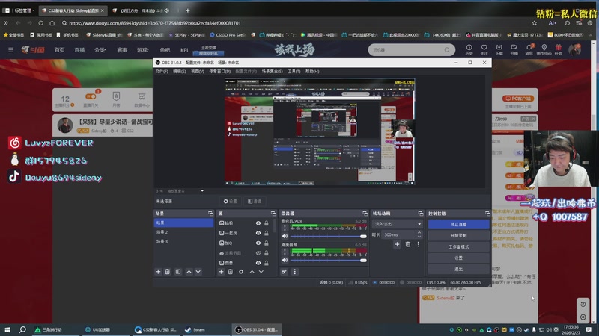Open source 滤镜 filters button above scenes
Viewport: 599px width, 336px height.
[x=255, y=201]
